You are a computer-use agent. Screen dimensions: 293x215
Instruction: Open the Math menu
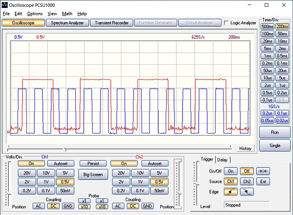coord(67,14)
